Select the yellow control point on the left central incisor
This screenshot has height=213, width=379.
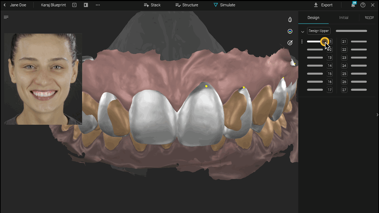click(x=206, y=86)
